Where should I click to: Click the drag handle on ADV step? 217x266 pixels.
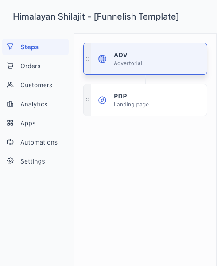[x=87, y=59]
